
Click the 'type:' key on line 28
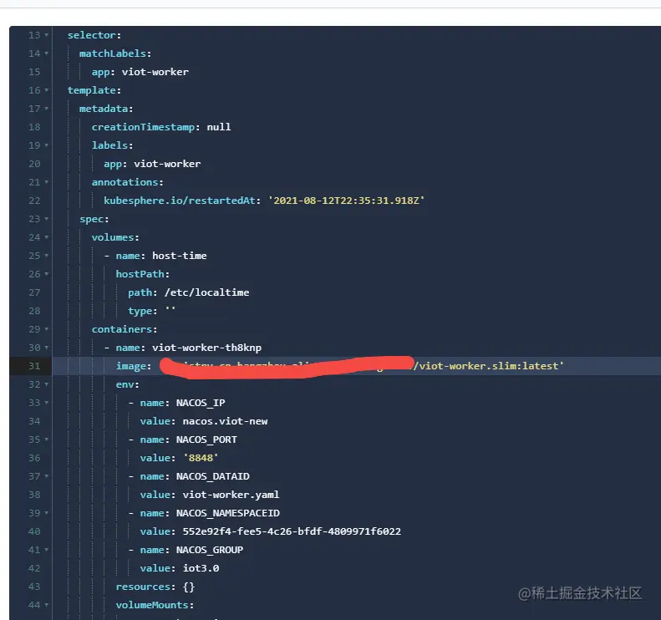(x=143, y=311)
